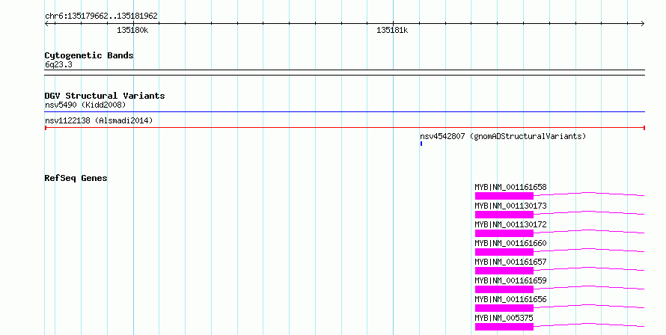
Task: Click the chr6:135179662..135181962 coordinate label
Action: click(x=101, y=16)
